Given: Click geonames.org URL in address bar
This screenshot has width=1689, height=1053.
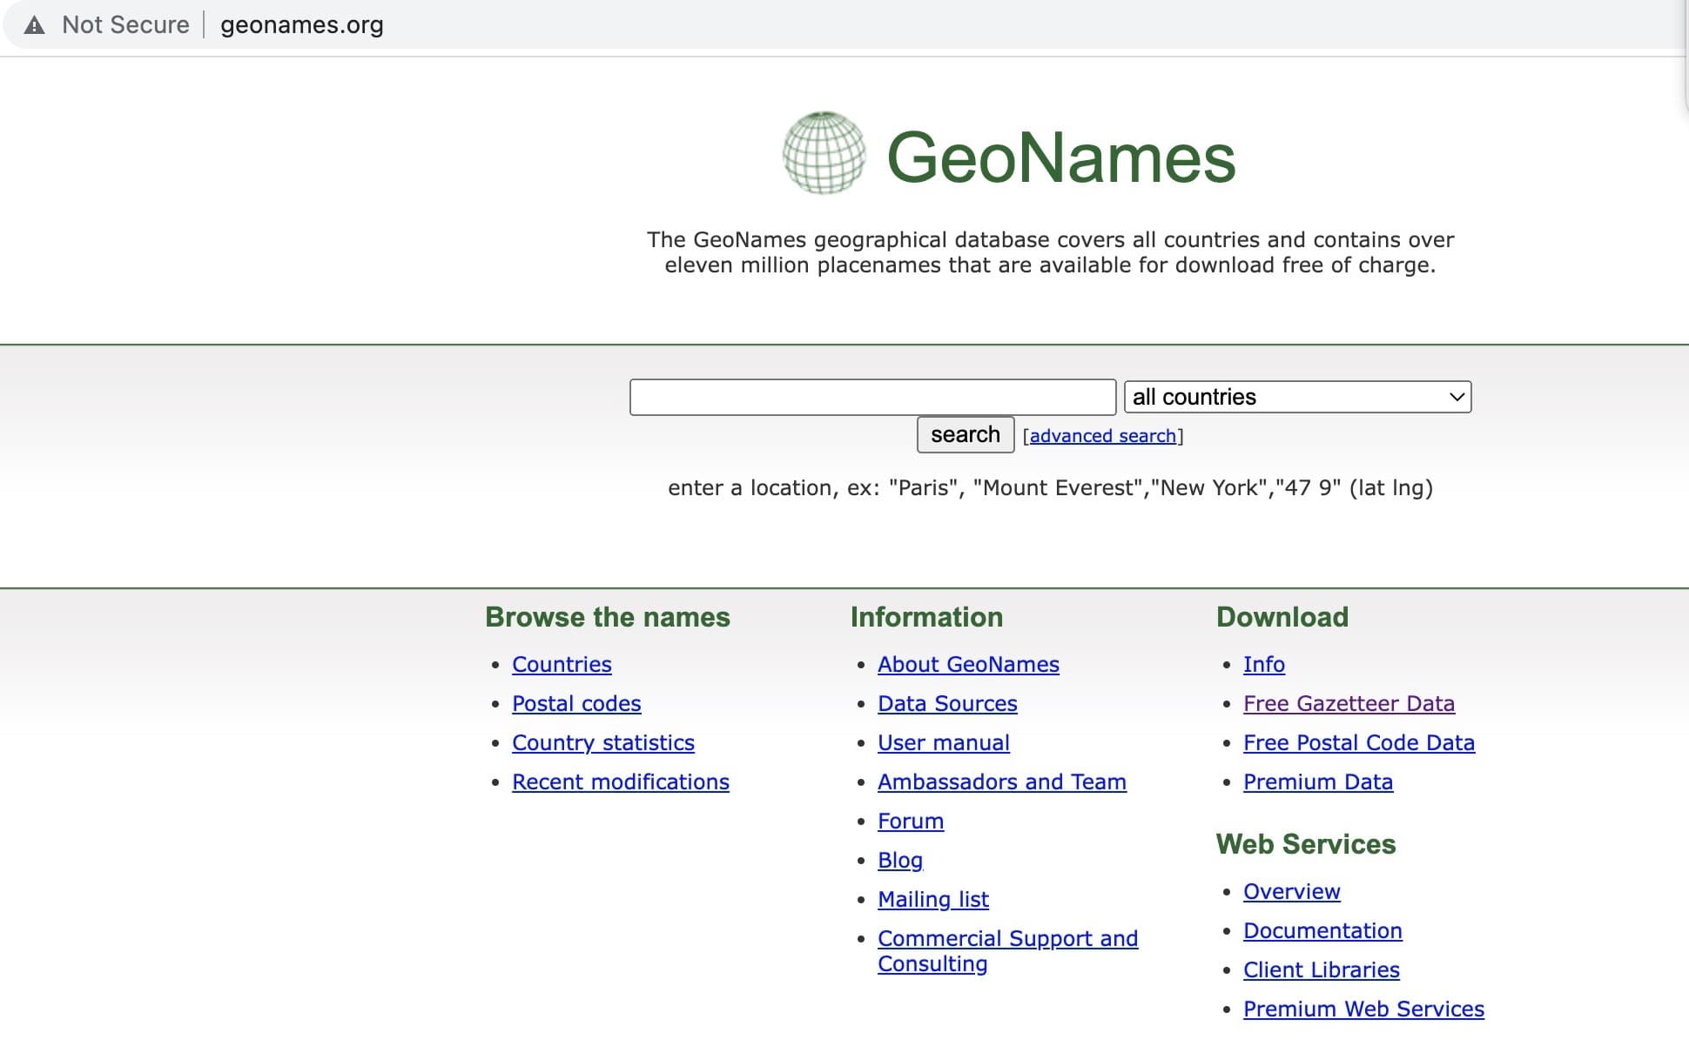Looking at the screenshot, I should [x=301, y=25].
